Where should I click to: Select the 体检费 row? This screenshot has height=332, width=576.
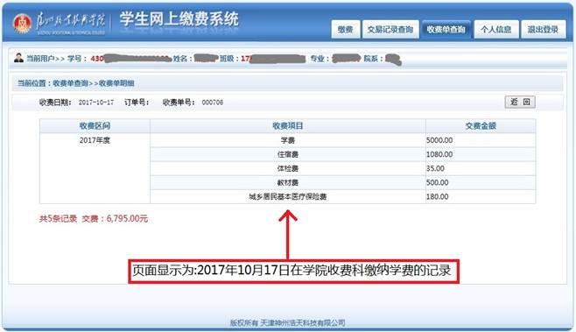pyautogui.click(x=343, y=168)
